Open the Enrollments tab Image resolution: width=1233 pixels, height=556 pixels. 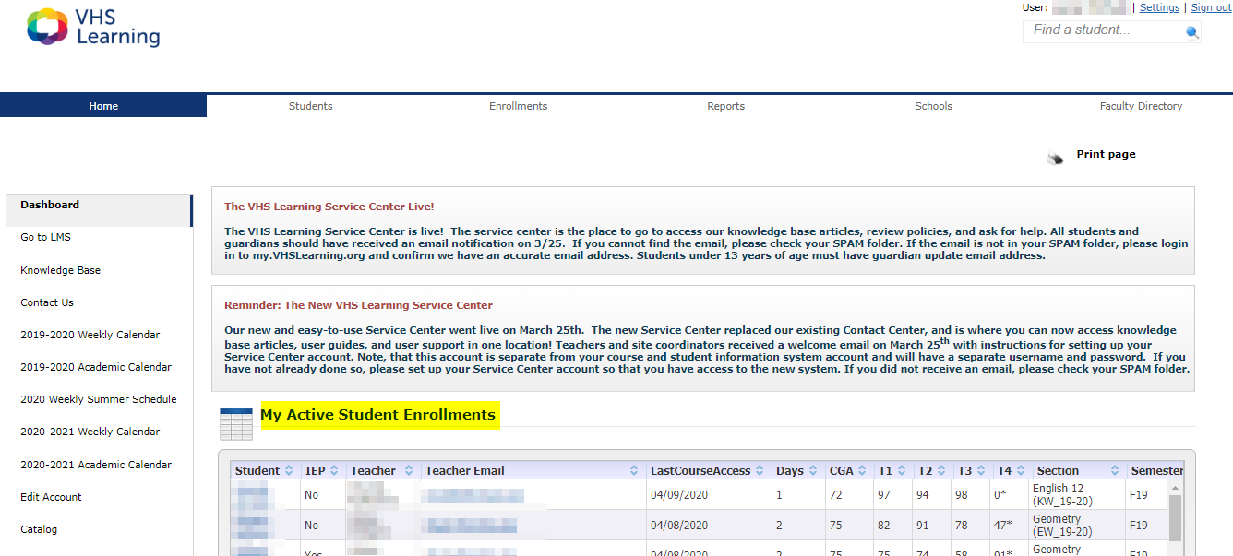coord(518,106)
